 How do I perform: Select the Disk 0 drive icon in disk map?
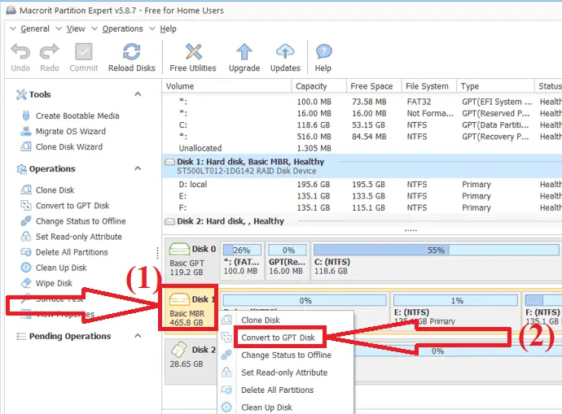click(179, 249)
